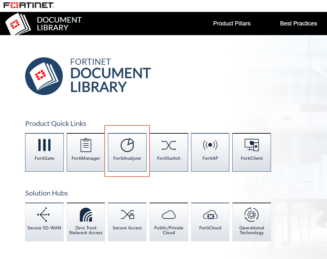Open the FortiClient monitor shield tile

252,152
